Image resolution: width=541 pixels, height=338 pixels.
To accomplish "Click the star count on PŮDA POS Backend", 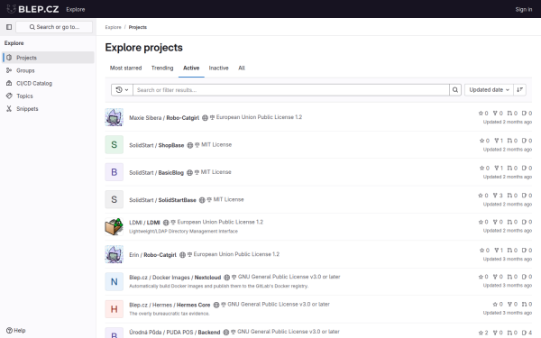I will 483,333.
